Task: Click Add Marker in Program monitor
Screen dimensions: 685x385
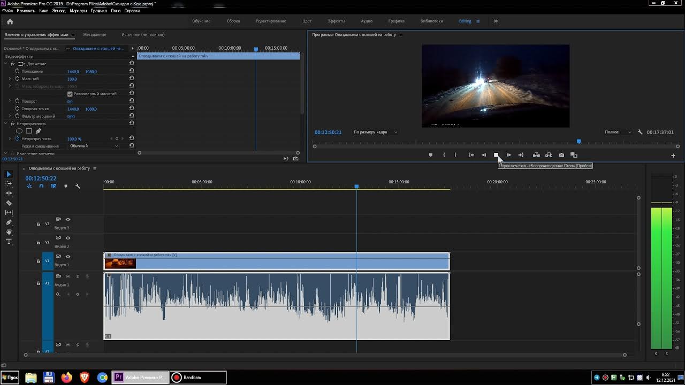Action: coord(431,155)
